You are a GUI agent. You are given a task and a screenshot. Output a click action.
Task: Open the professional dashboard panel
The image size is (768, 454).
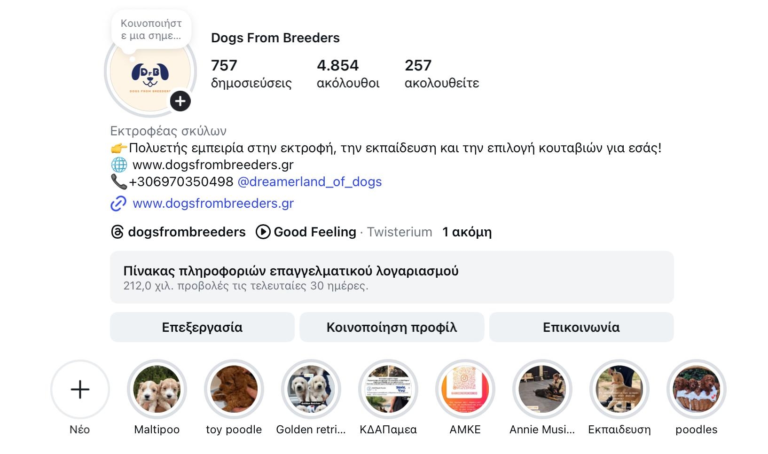coord(392,277)
